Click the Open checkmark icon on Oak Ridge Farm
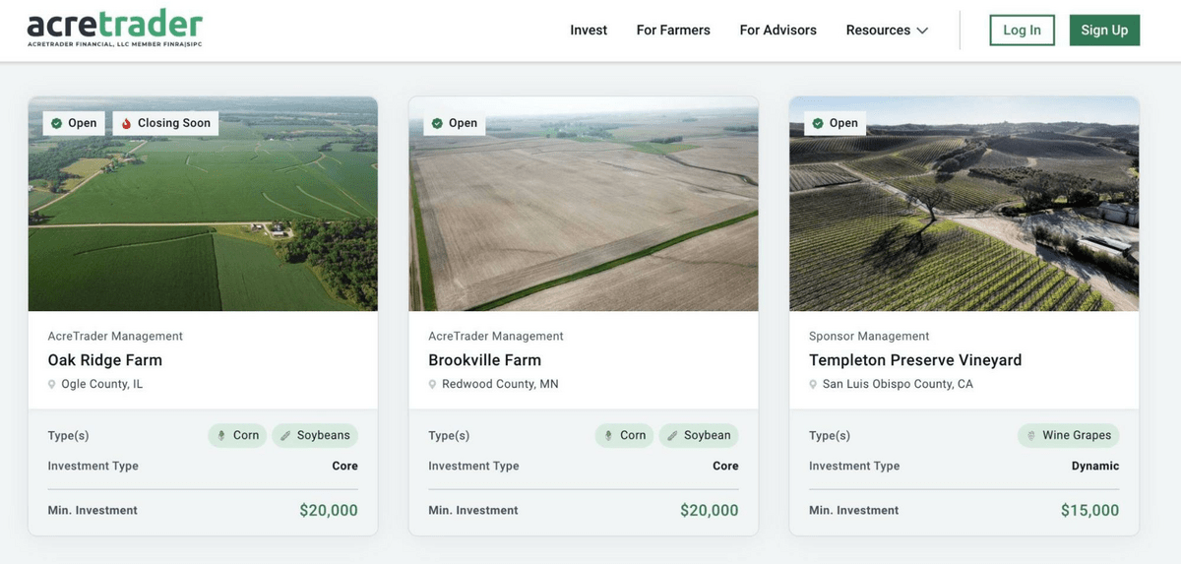Image resolution: width=1181 pixels, height=564 pixels. [57, 123]
